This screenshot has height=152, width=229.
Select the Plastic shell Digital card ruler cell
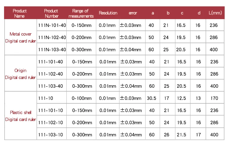21,116
